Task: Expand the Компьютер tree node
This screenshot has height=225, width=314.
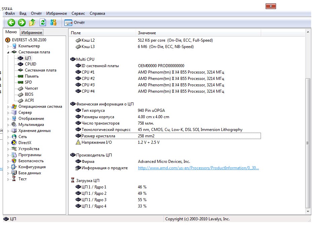Action: pos(8,46)
